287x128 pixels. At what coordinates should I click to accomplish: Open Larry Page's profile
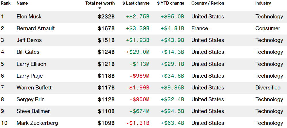(30, 76)
